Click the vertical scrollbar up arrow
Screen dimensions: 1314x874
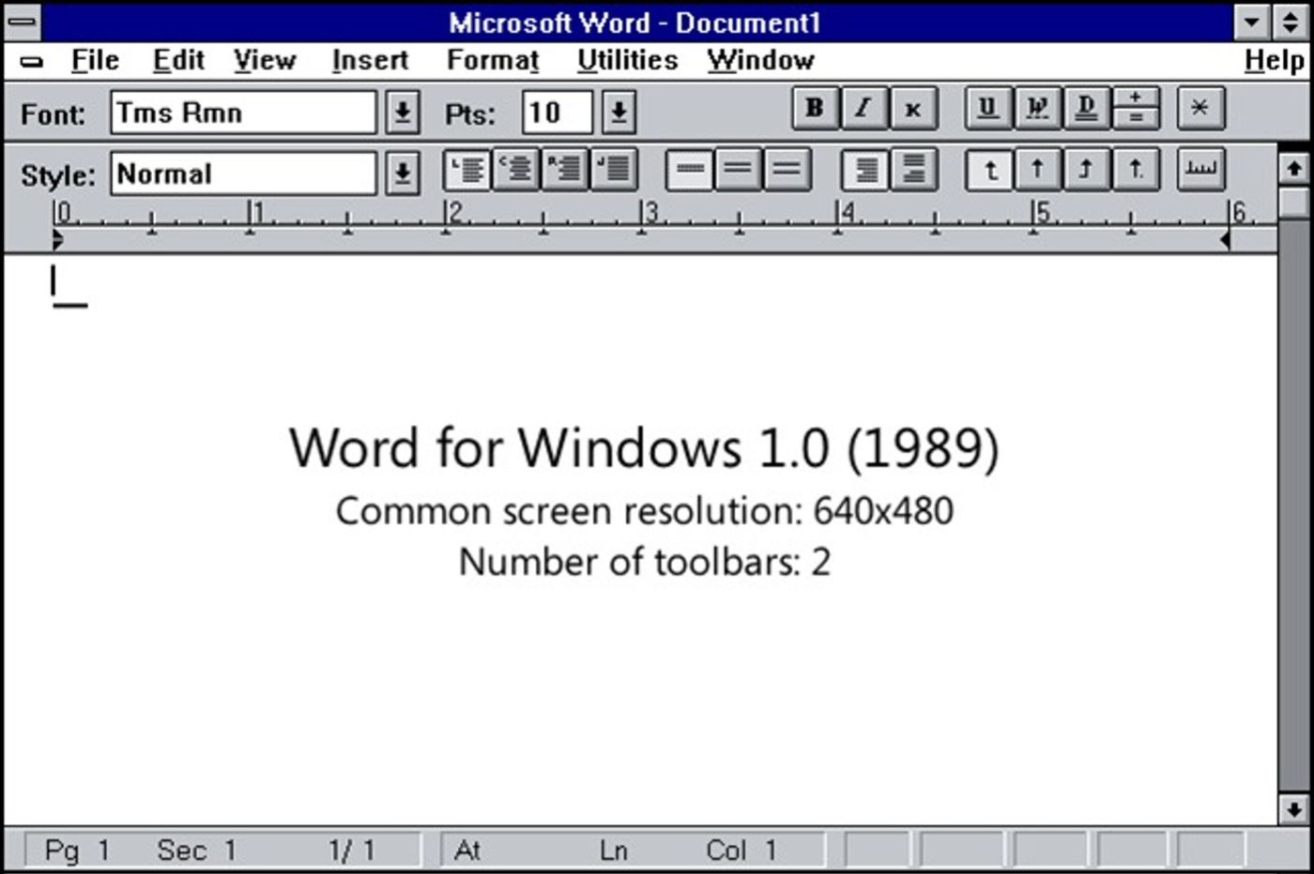click(1294, 169)
